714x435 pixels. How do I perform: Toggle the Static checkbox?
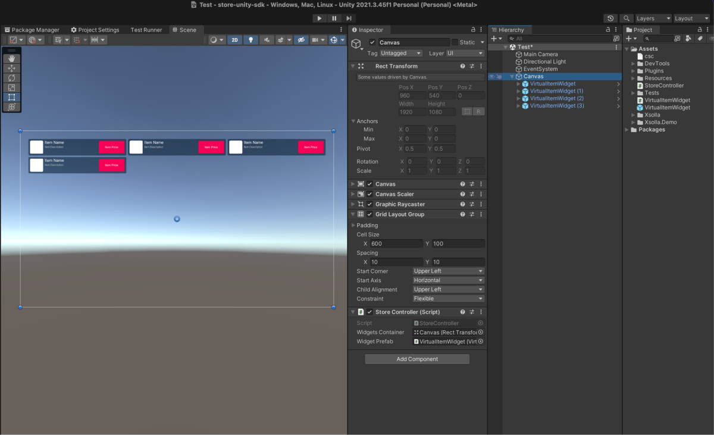click(x=455, y=42)
